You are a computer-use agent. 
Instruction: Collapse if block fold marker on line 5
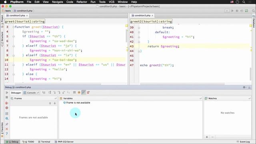tap(14, 36)
